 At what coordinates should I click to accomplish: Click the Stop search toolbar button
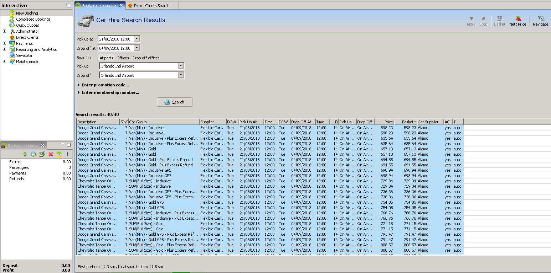pos(483,21)
